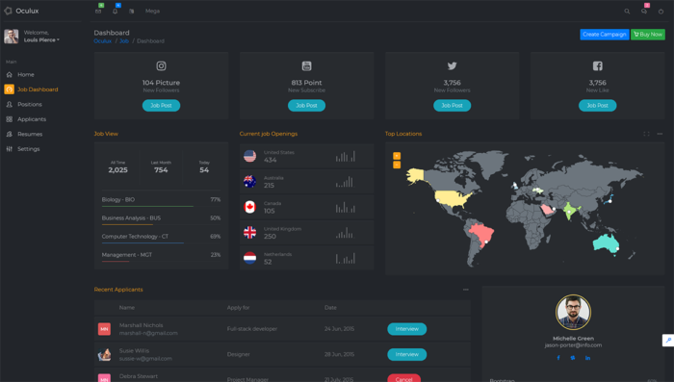Click the Oculux logo icon
674x382 pixels.
[8, 11]
